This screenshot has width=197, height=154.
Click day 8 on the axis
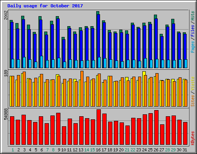53,150
